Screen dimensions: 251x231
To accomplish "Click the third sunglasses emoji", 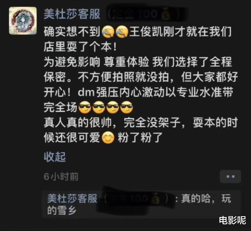I will [113, 107].
